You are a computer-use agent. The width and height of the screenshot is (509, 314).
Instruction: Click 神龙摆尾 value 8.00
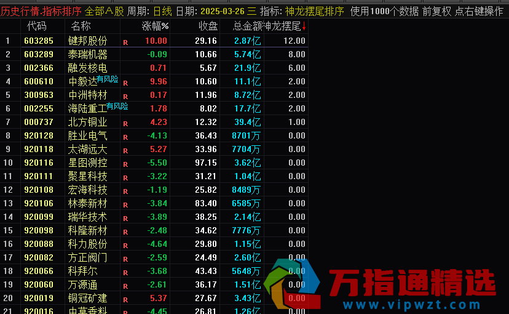pyautogui.click(x=297, y=54)
